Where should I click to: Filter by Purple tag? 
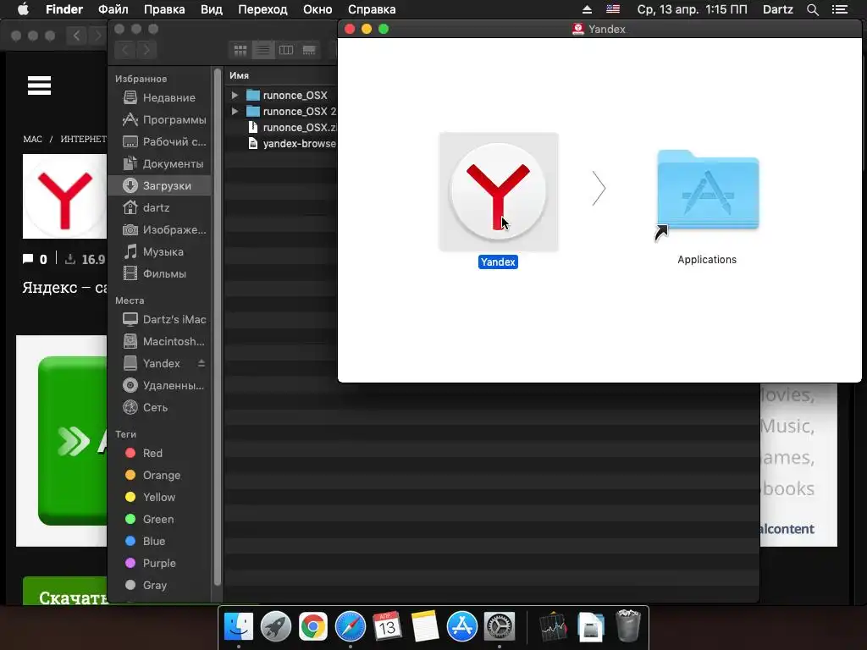(x=159, y=563)
